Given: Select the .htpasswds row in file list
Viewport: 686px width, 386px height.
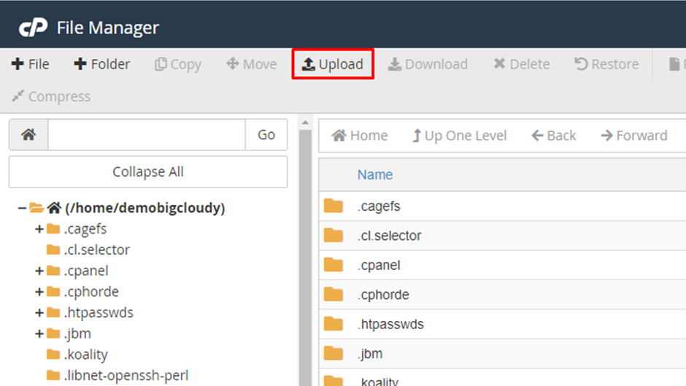Looking at the screenshot, I should [502, 324].
